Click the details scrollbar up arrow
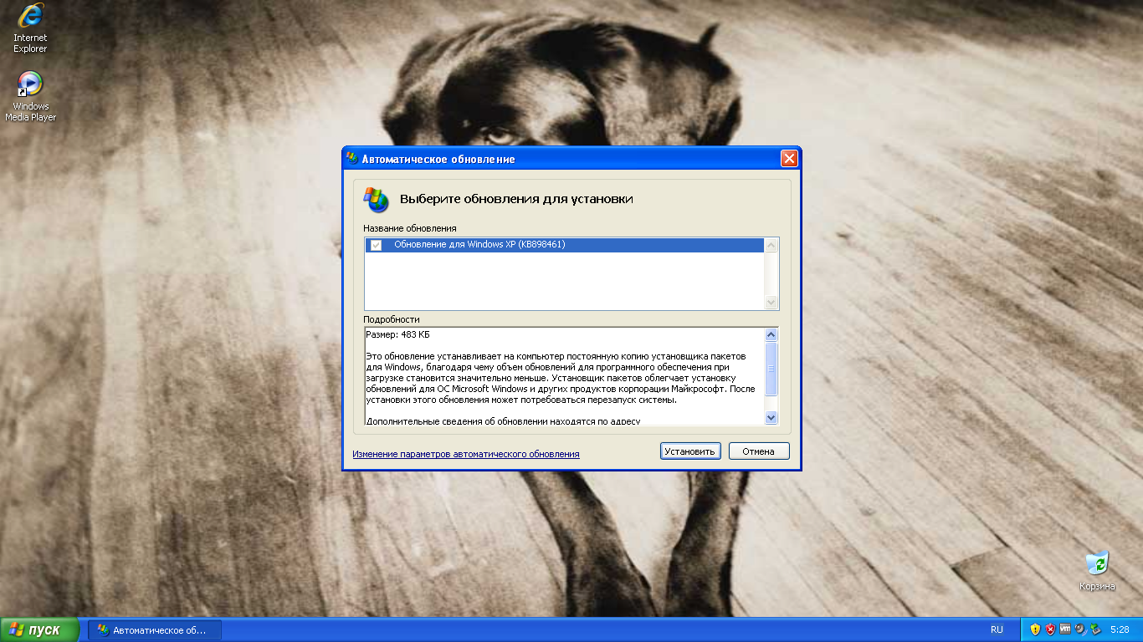 coord(771,335)
